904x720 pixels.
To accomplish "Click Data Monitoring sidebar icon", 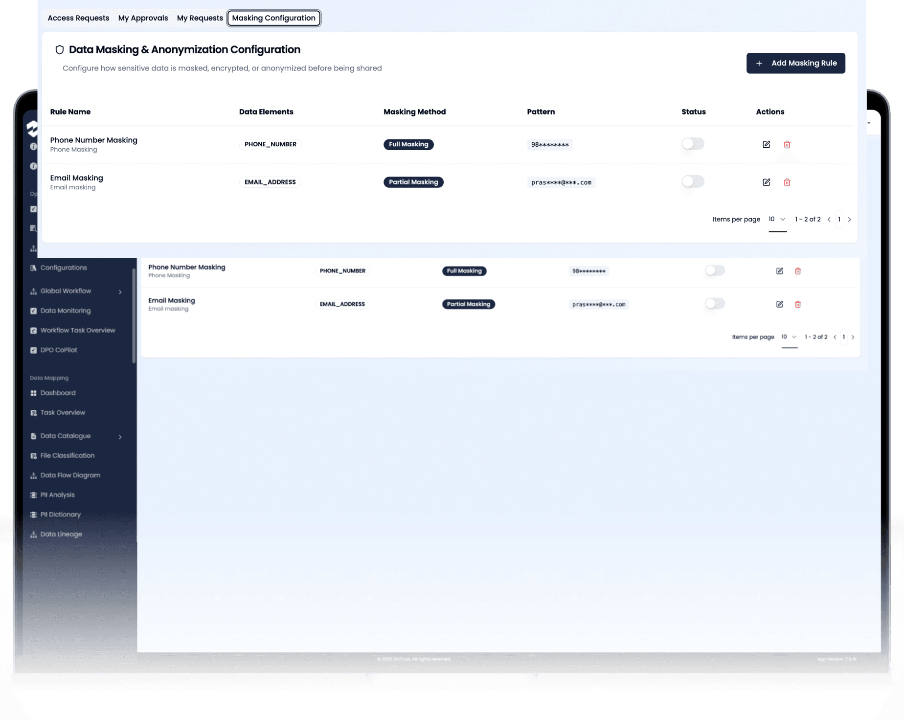I will click(x=33, y=311).
